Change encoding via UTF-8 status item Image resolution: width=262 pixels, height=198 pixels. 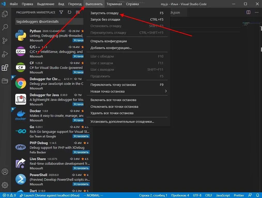pyautogui.click(x=197, y=195)
